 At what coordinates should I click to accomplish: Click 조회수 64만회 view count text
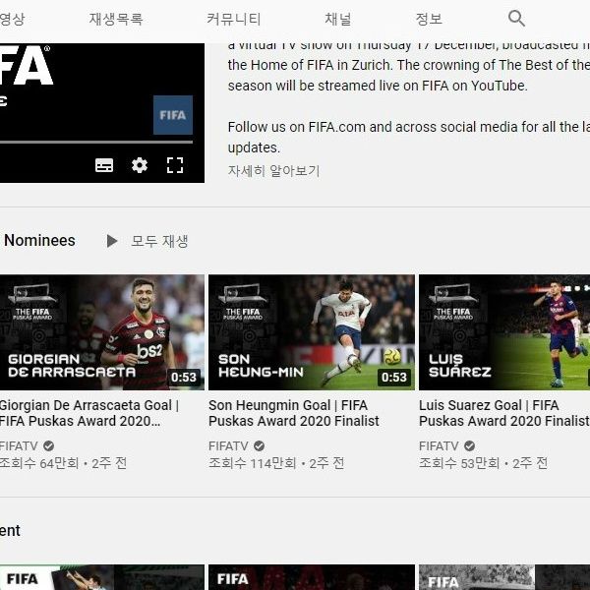(39, 463)
